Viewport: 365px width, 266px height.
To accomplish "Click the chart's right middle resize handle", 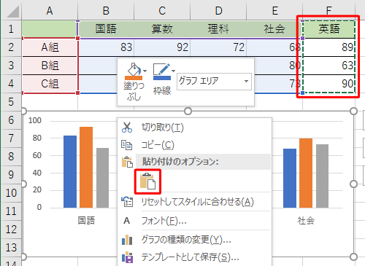I will (x=353, y=184).
